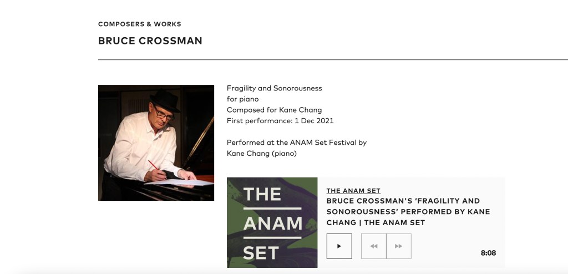Click the 8:08 track duration
The width and height of the screenshot is (568, 274).
click(488, 253)
